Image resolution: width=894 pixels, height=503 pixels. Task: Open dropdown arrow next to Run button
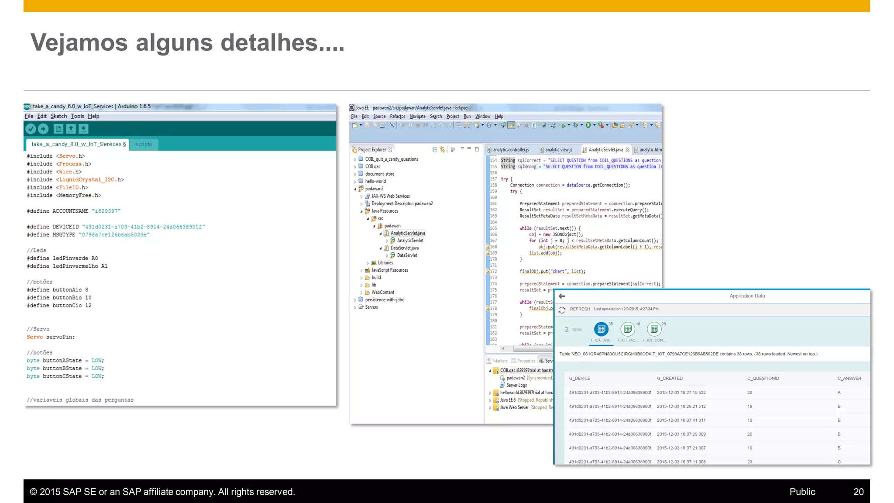point(595,125)
